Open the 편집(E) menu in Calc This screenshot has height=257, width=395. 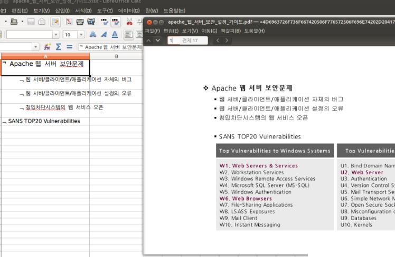click(20, 11)
